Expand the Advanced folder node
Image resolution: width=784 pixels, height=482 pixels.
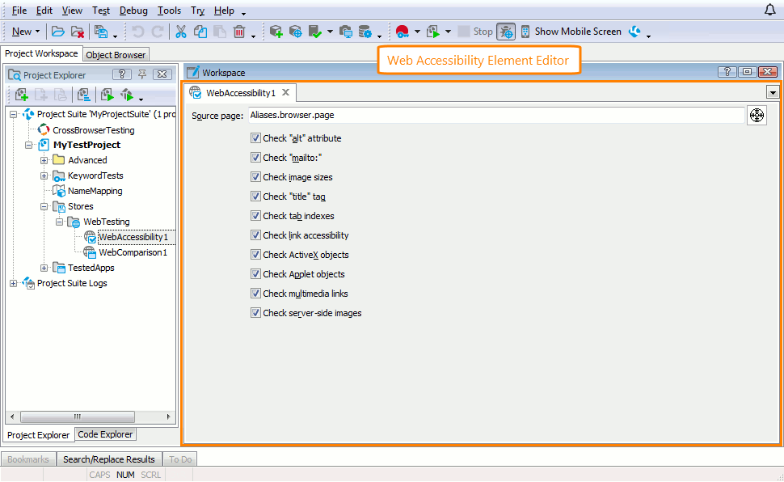coord(44,161)
